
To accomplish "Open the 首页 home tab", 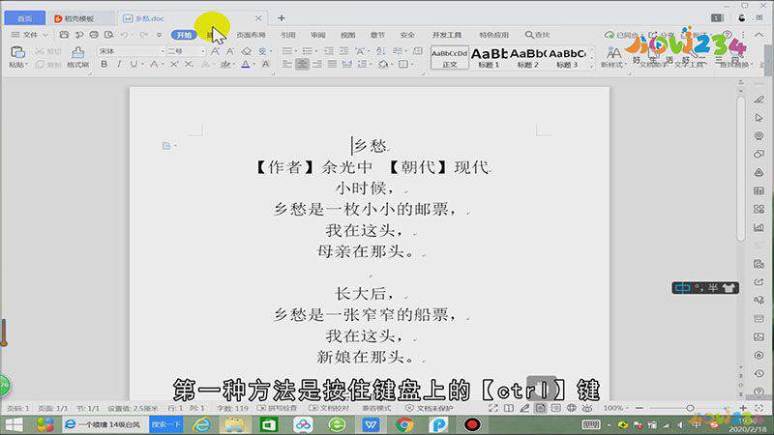I will [25, 18].
